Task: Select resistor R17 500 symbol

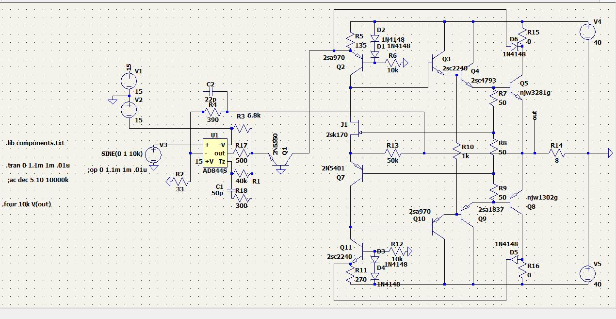Action: click(x=242, y=153)
